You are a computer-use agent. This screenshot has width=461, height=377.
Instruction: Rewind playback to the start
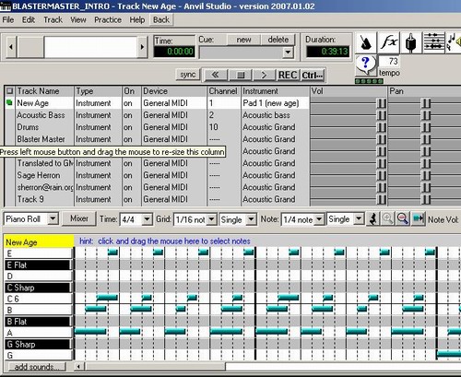(215, 75)
